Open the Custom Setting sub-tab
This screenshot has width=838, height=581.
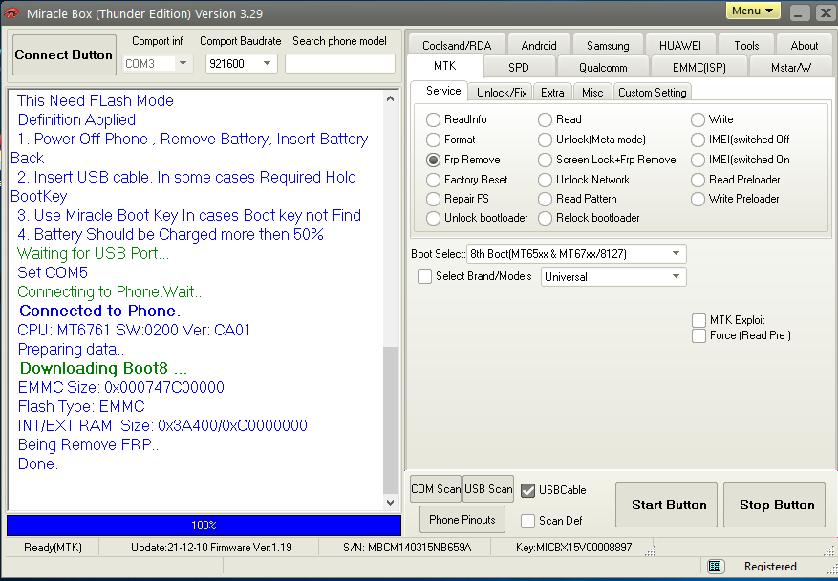[x=652, y=93]
